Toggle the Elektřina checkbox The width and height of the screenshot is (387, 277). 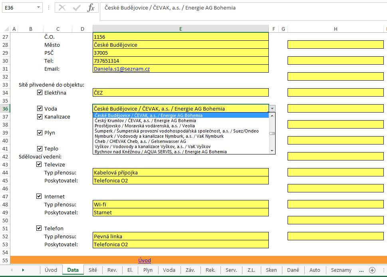(x=40, y=93)
